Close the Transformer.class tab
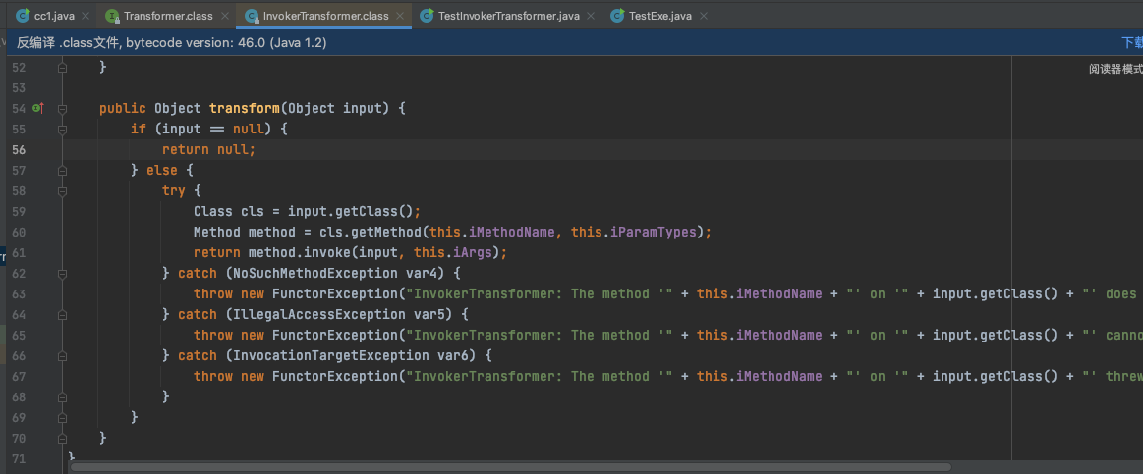Viewport: 1143px width, 474px height. [x=225, y=16]
